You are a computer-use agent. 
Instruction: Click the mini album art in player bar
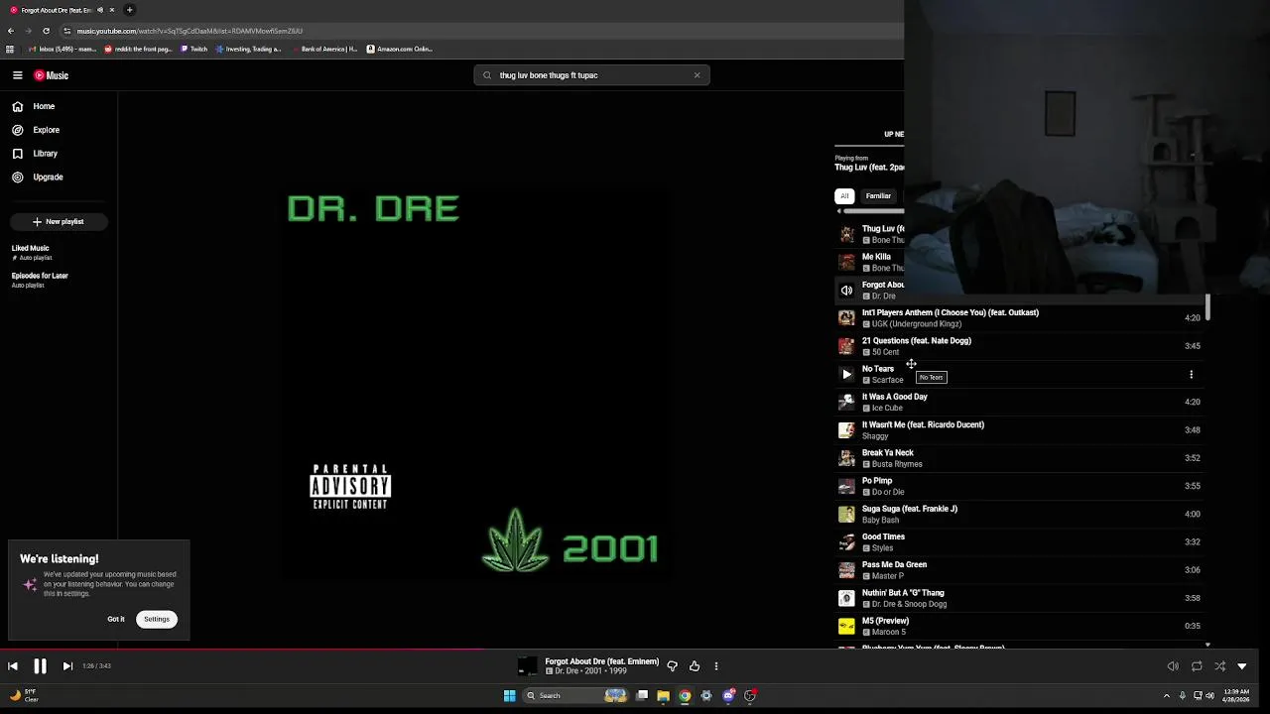click(x=528, y=666)
